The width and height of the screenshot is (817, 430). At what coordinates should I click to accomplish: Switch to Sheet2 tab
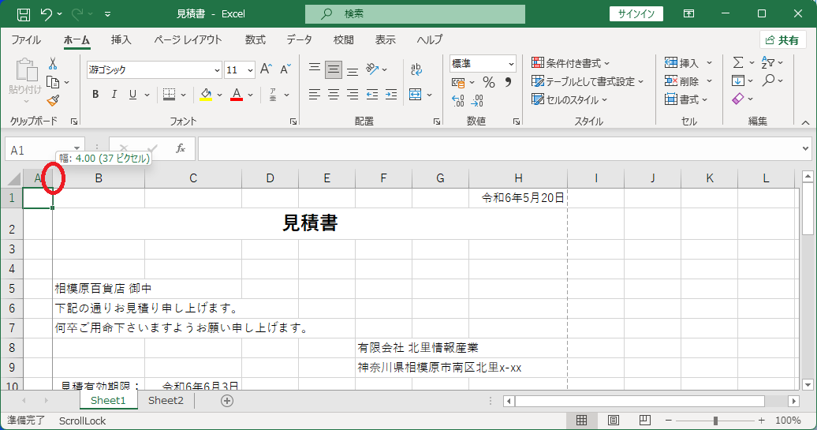166,400
